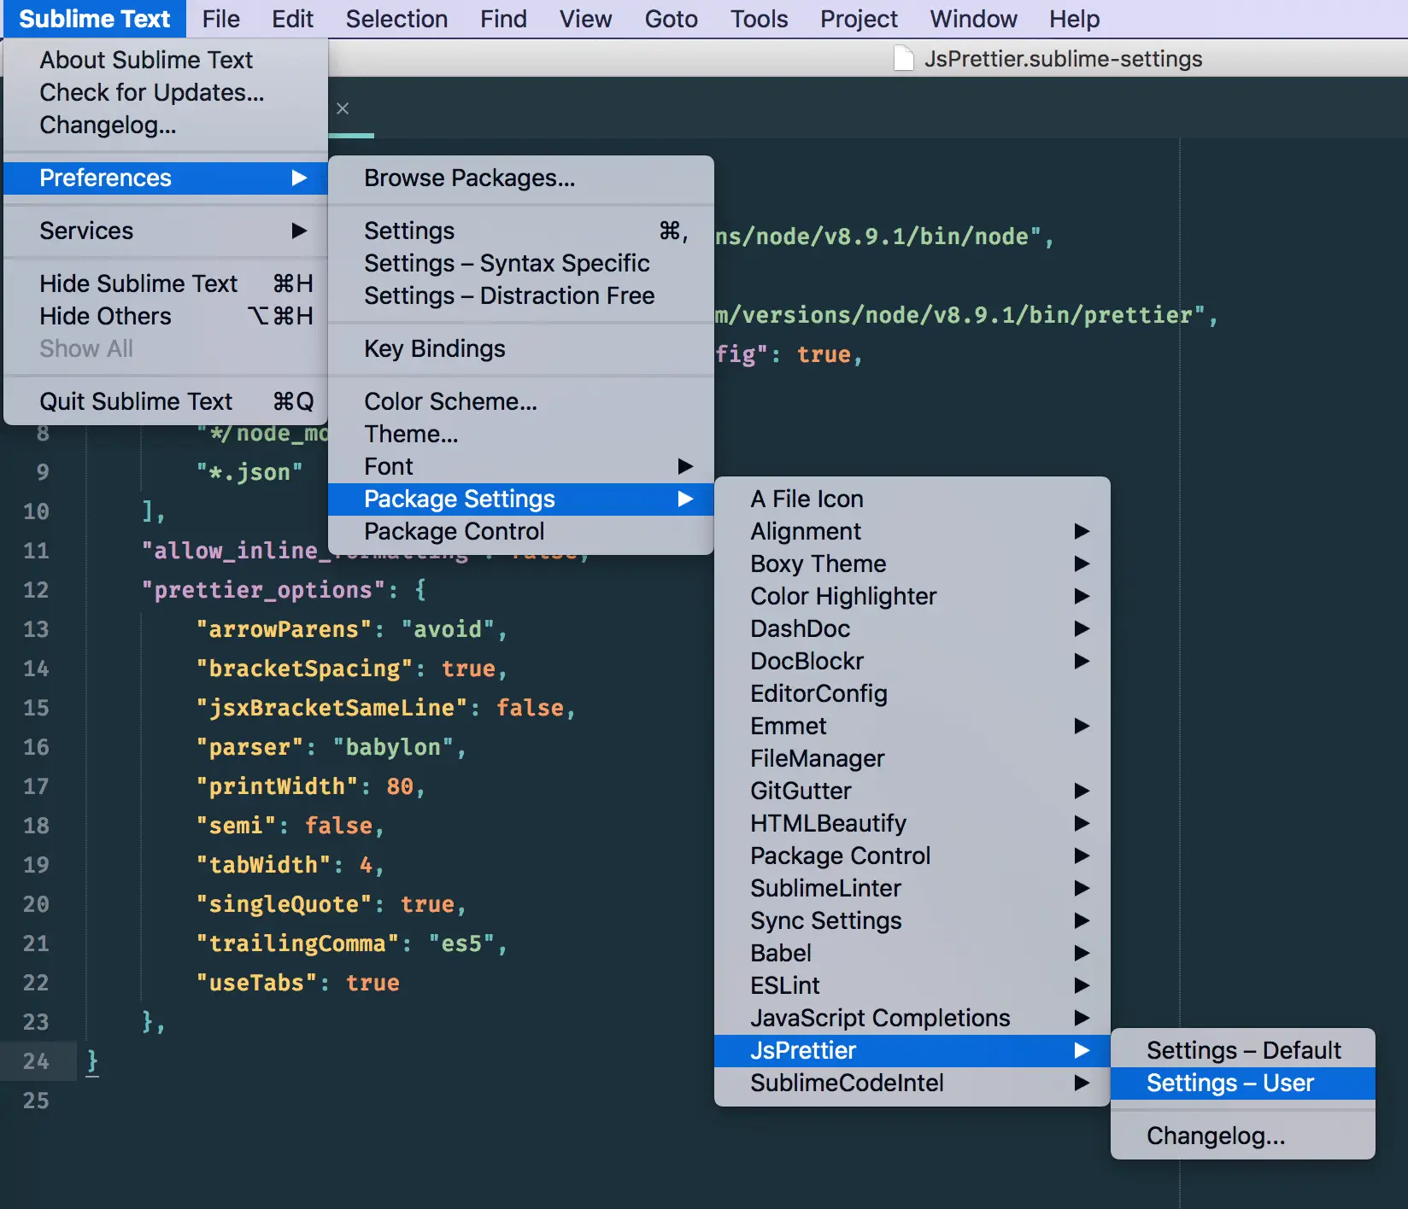The height and width of the screenshot is (1209, 1408).
Task: Select Package Control in the Preferences submenu
Action: tap(521, 531)
